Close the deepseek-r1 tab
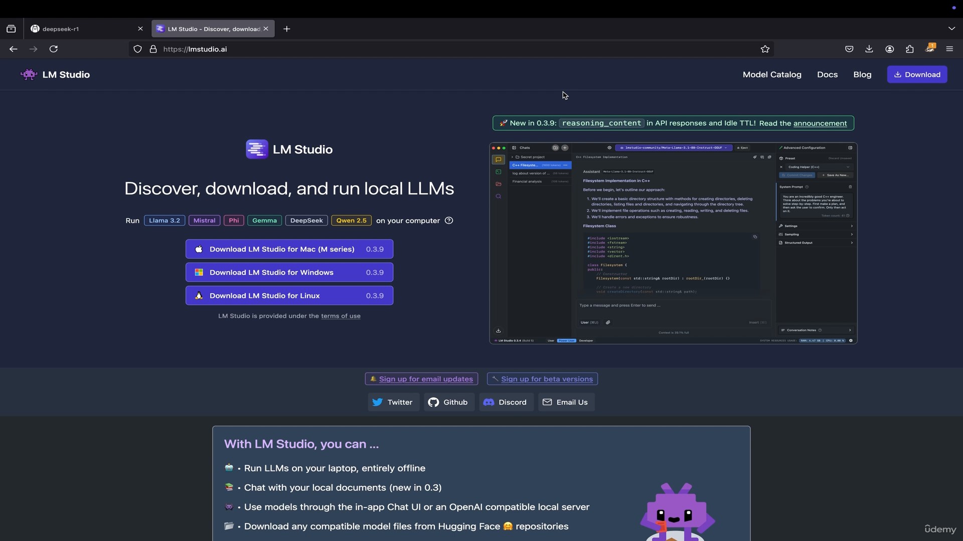 [140, 29]
